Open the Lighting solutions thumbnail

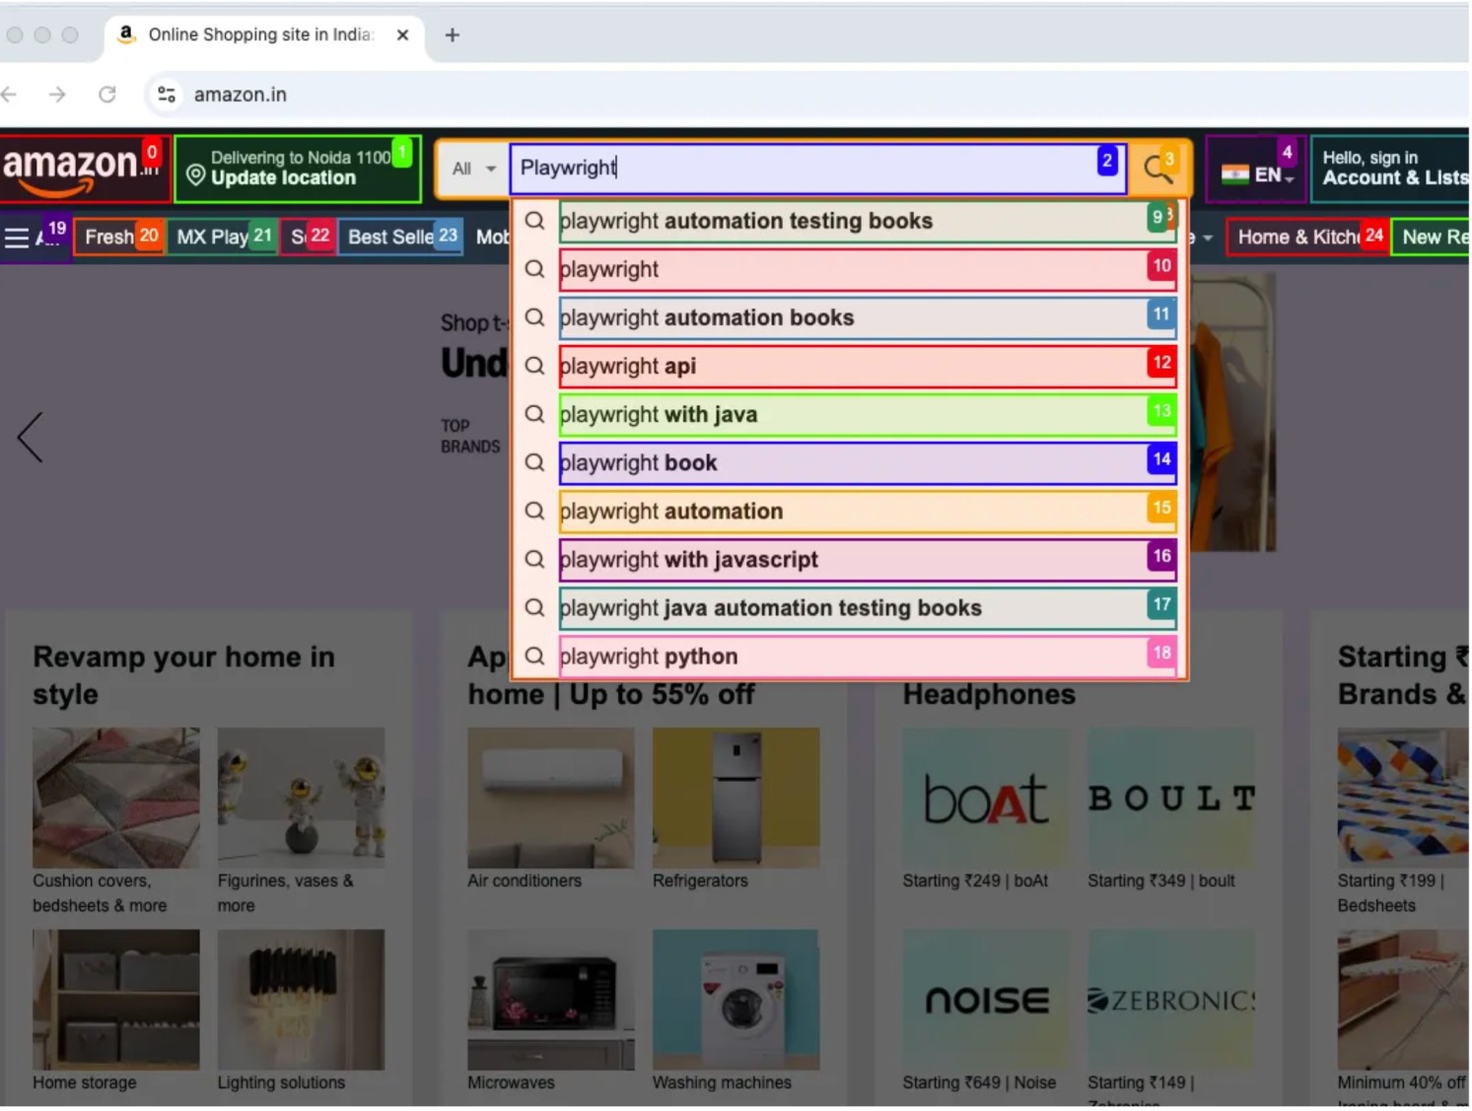302,1002
